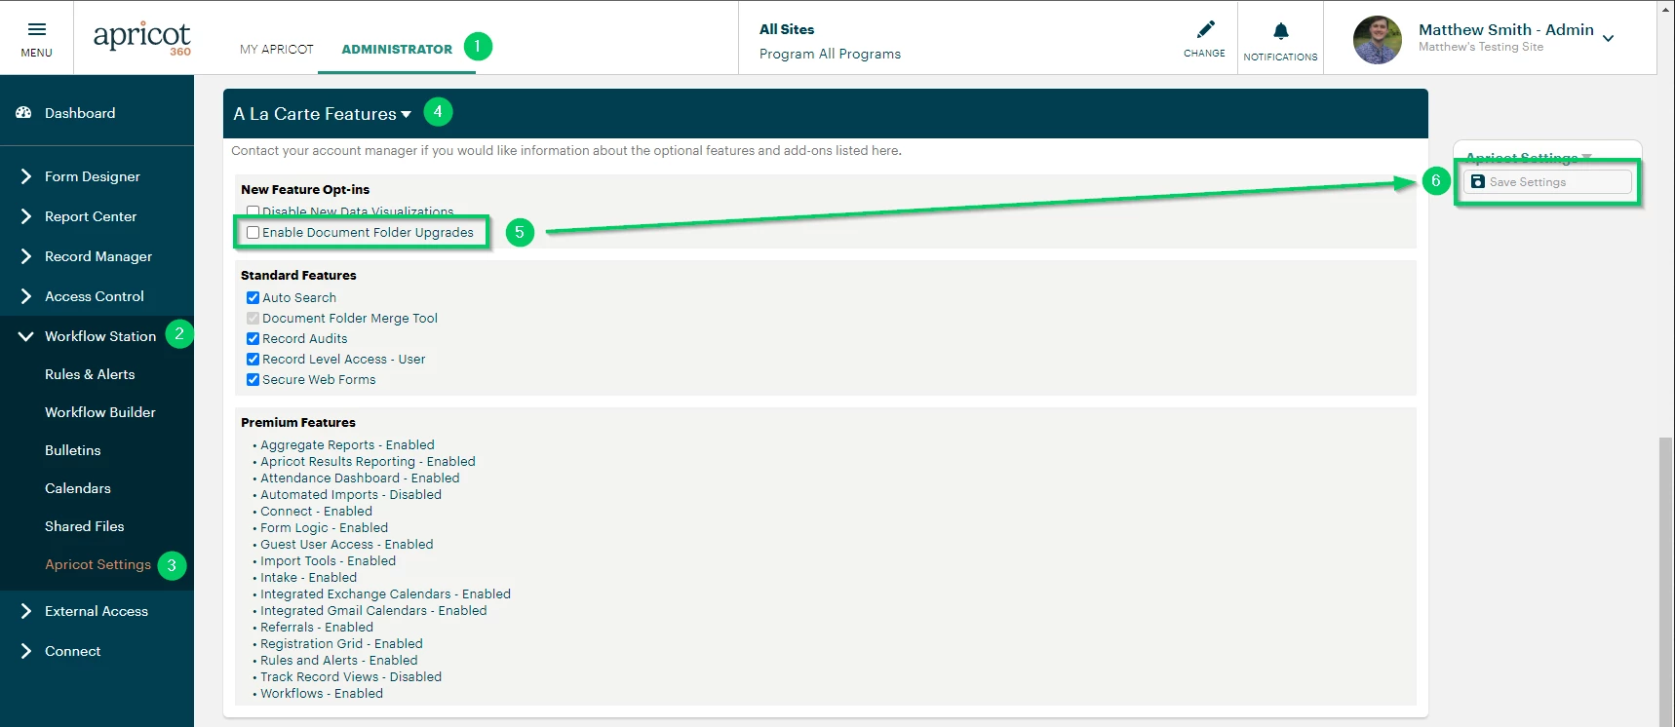Switch to ADMINISTRATOR tab

point(397,49)
